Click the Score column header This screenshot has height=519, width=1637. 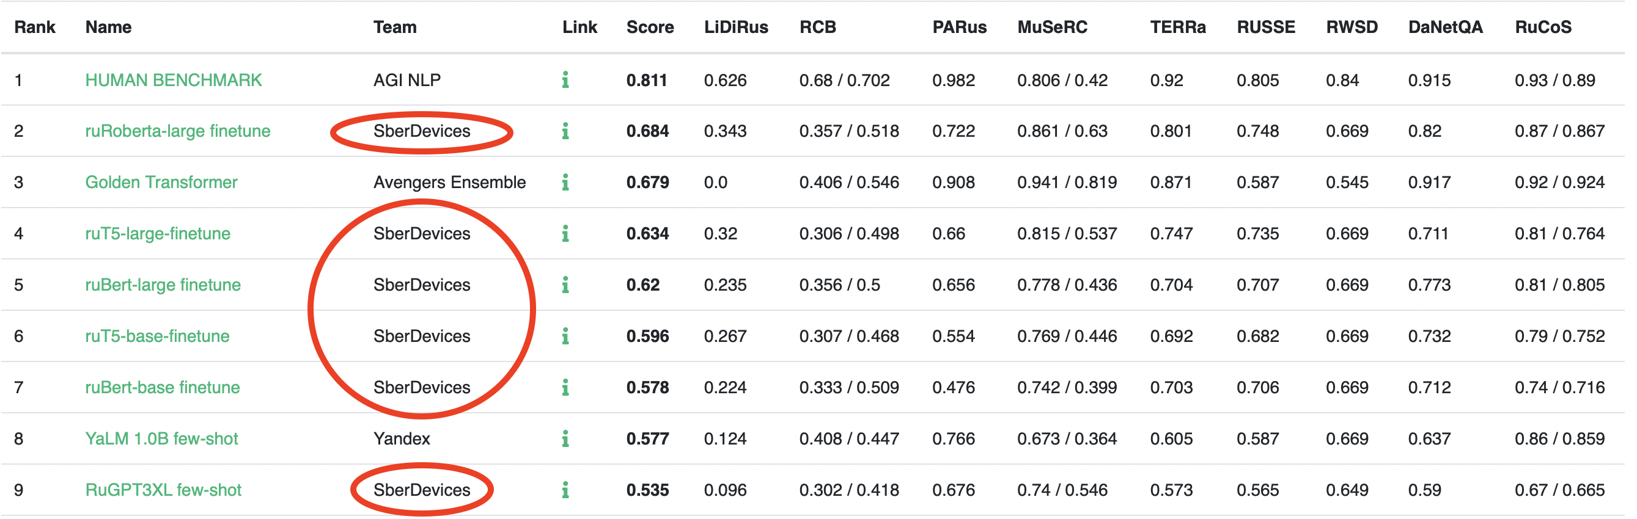click(x=649, y=27)
